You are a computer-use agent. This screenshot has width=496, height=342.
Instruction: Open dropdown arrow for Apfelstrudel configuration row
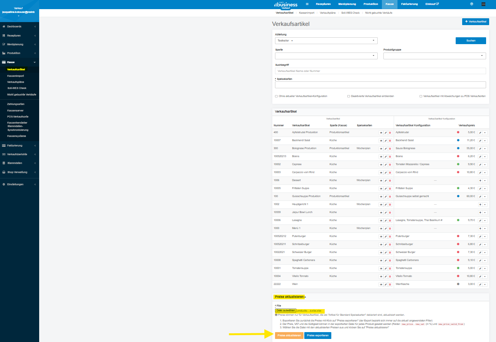[485, 132]
